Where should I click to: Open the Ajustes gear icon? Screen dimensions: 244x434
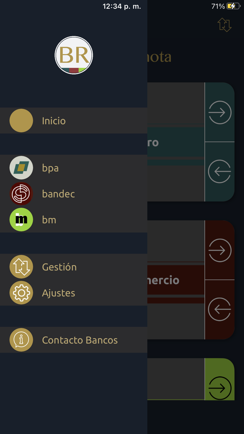coord(21,293)
